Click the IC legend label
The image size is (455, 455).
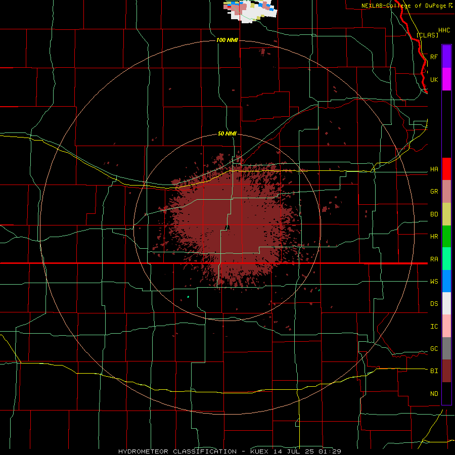pyautogui.click(x=434, y=327)
